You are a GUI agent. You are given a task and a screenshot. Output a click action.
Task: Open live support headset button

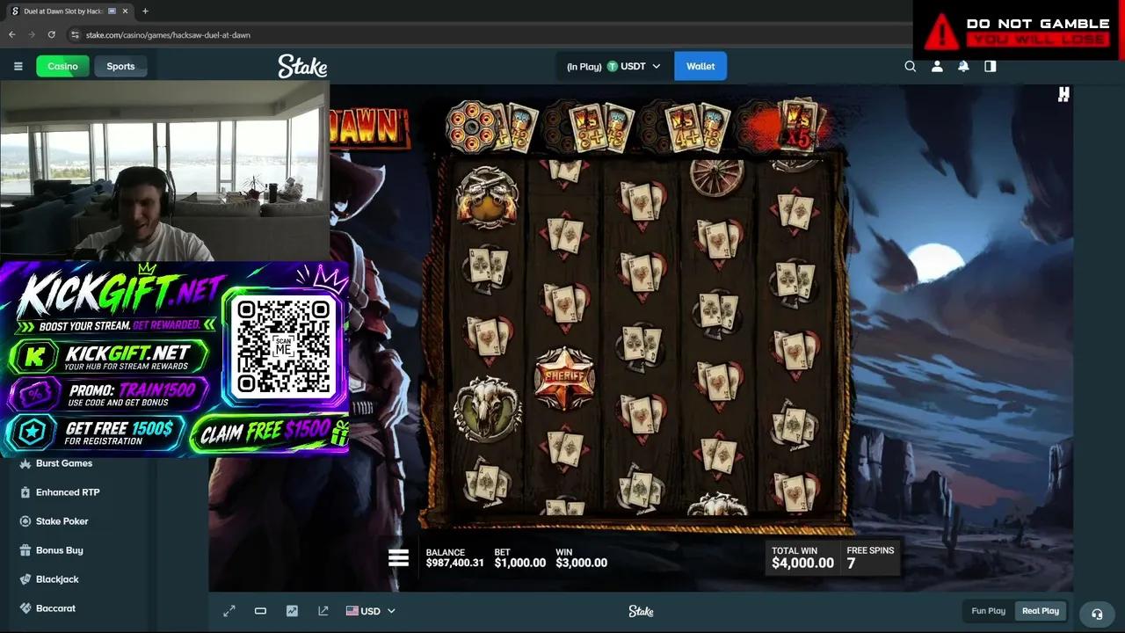pos(1097,614)
